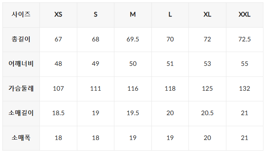Select the 어깨너비 row label

pos(21,64)
